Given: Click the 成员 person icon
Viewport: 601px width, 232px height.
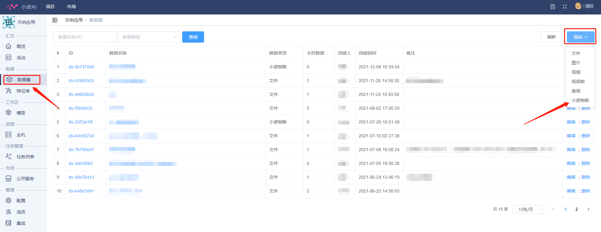Looking at the screenshot, I should click(9, 212).
